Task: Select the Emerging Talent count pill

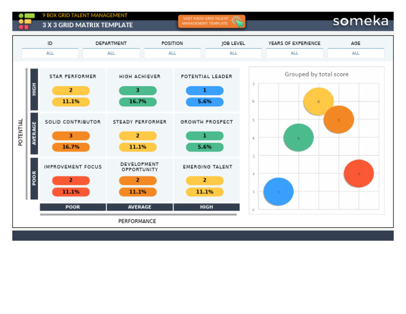Action: tap(205, 180)
